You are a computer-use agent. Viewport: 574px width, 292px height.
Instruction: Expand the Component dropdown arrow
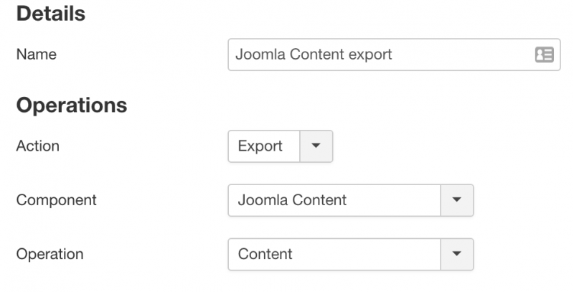(x=456, y=200)
